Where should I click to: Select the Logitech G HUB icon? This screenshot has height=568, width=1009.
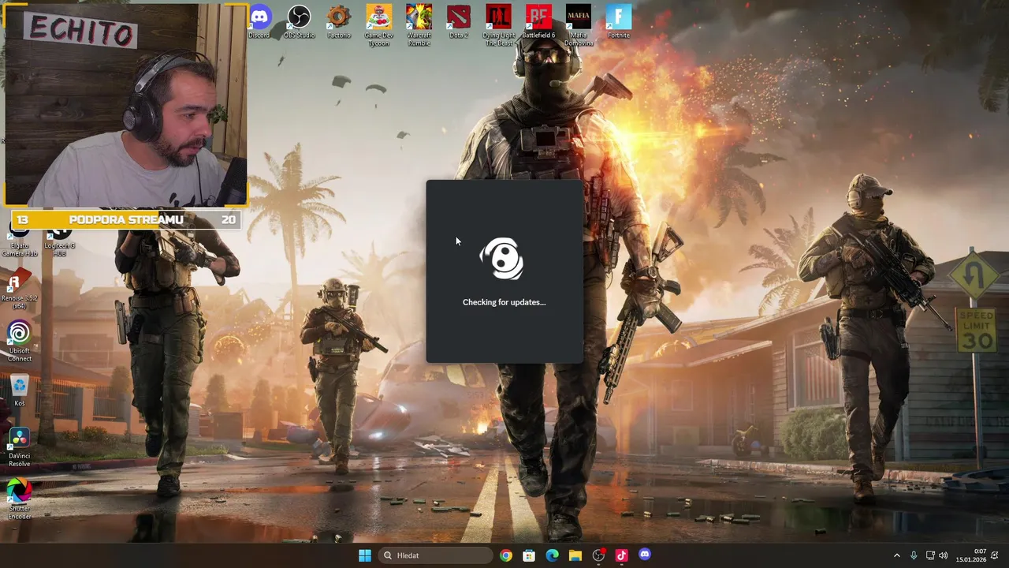click(59, 241)
